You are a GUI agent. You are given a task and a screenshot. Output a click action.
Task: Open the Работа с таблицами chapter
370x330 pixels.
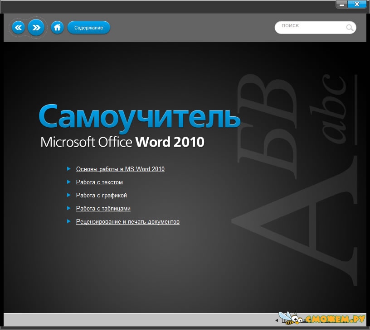pos(103,209)
